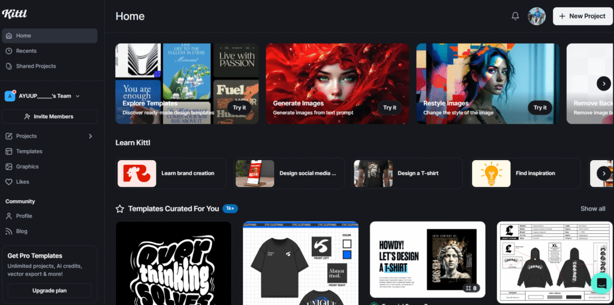The width and height of the screenshot is (614, 305).
Task: Click the New Project button
Action: [583, 16]
